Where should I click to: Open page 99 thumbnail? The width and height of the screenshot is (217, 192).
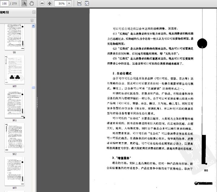click(x=14, y=37)
